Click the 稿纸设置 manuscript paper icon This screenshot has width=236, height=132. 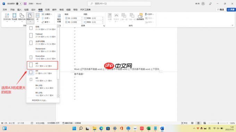pos(59,18)
